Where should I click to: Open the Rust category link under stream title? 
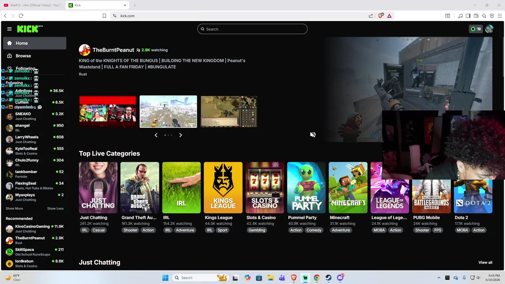coord(83,74)
